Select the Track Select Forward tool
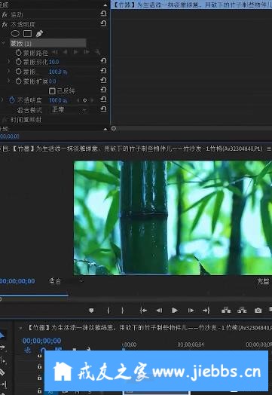Image resolution: width=272 pixels, height=395 pixels. pyautogui.click(x=2, y=348)
